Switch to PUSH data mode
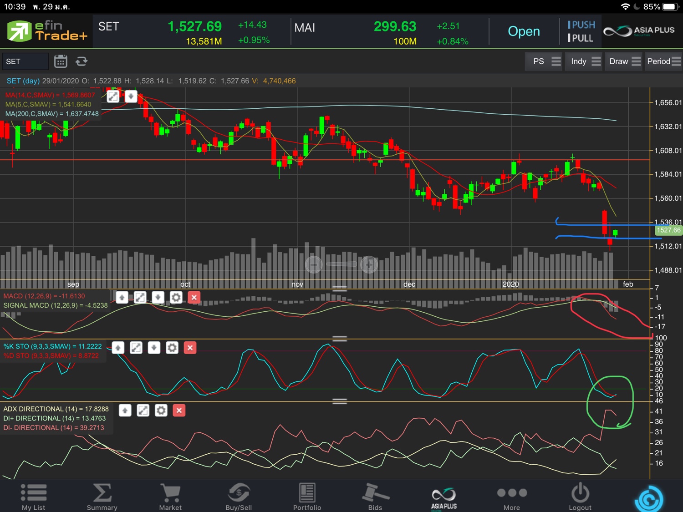This screenshot has width=683, height=512. tap(581, 25)
